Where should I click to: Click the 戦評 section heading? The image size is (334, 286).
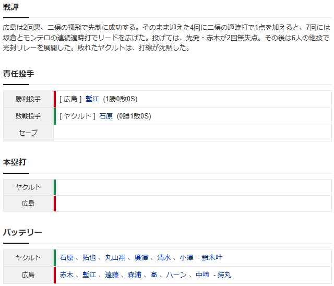click(x=11, y=7)
